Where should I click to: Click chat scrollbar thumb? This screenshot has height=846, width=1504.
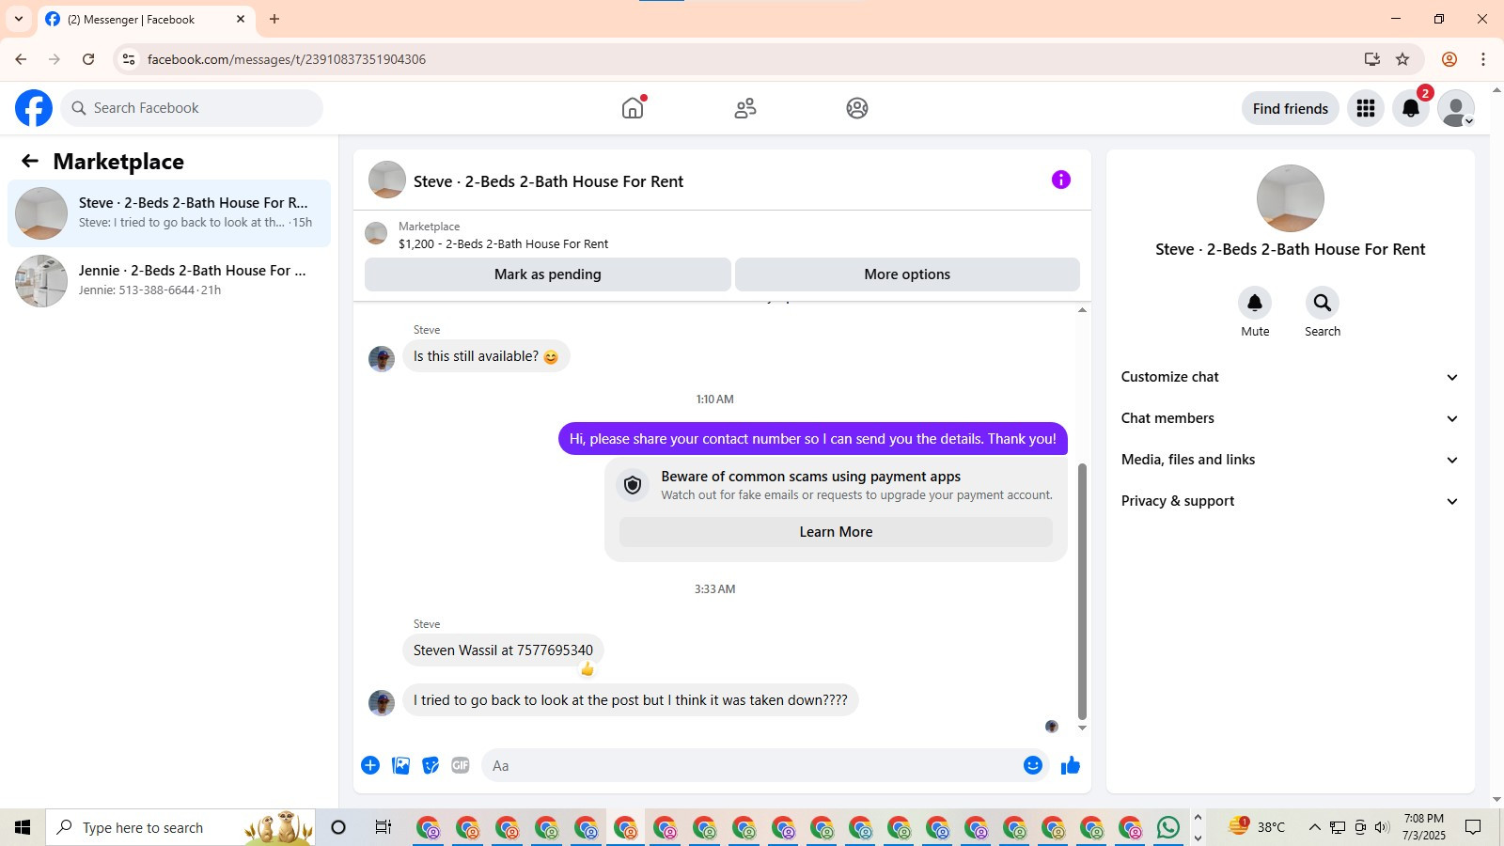coord(1082,591)
